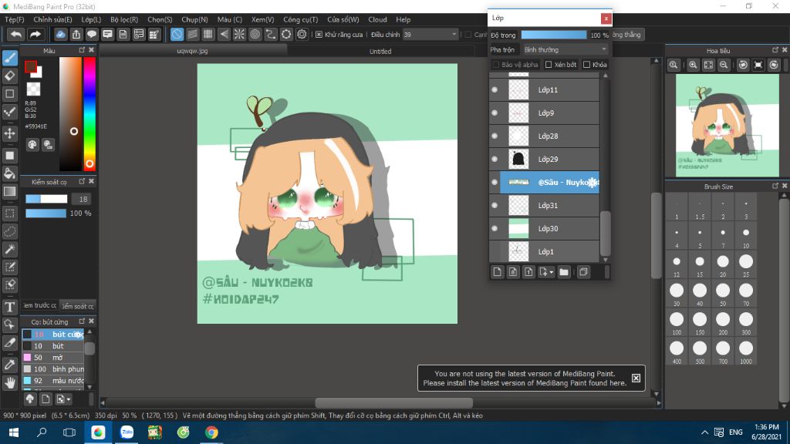Select the Hand pan tool
The width and height of the screenshot is (790, 444).
tap(10, 382)
